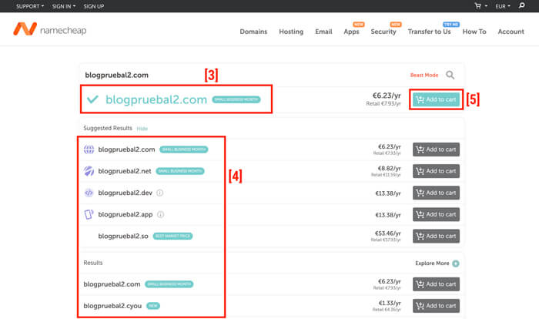
Task: Click the €53.46/yr price for blogpruebal2.so
Action: 388,233
